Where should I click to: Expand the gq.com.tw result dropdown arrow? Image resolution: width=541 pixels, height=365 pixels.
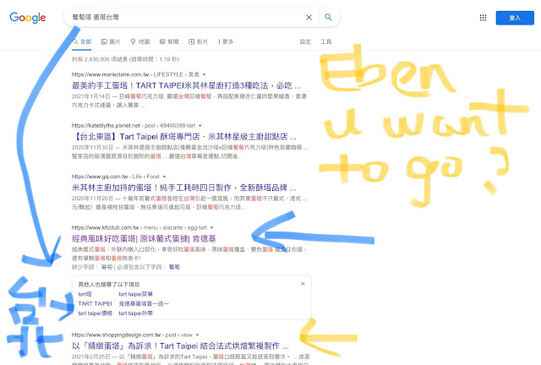click(164, 177)
